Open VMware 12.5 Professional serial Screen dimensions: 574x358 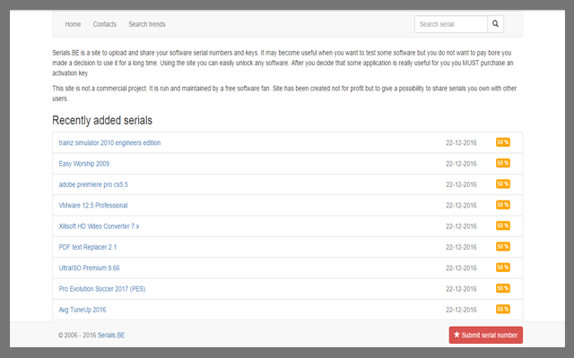[93, 206]
